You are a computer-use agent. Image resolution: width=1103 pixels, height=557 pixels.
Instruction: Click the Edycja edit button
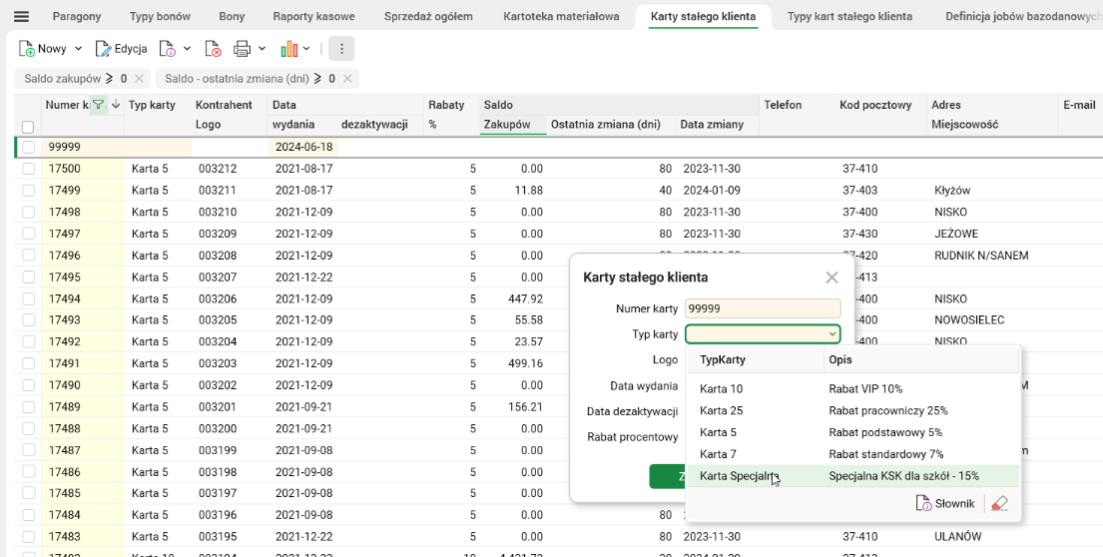coord(122,49)
